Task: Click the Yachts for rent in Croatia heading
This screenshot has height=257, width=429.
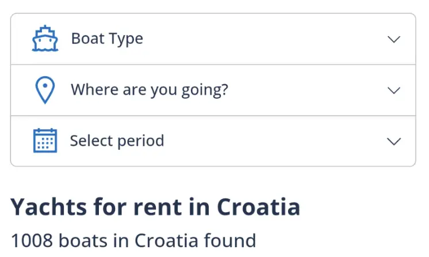Action: tap(155, 207)
